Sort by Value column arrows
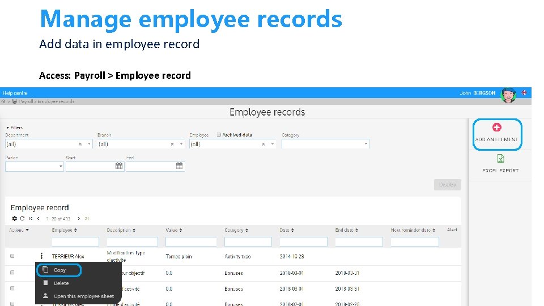Image resolution: width=544 pixels, height=306 pixels. click(x=181, y=230)
